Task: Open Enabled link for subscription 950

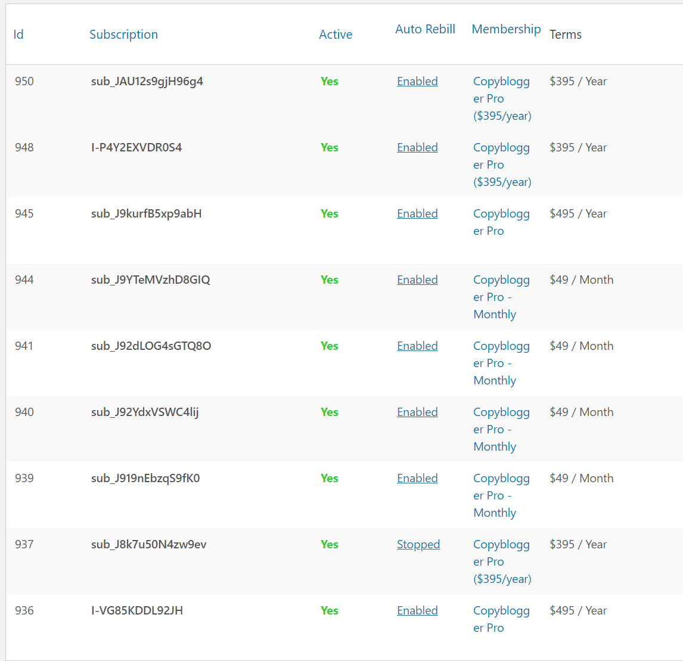Action: point(417,82)
